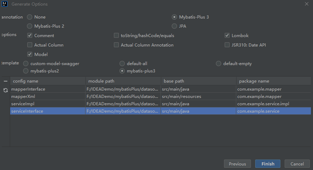The height and width of the screenshot is (170, 313).
Task: Check JSR310: Date API option
Action: (x=227, y=45)
